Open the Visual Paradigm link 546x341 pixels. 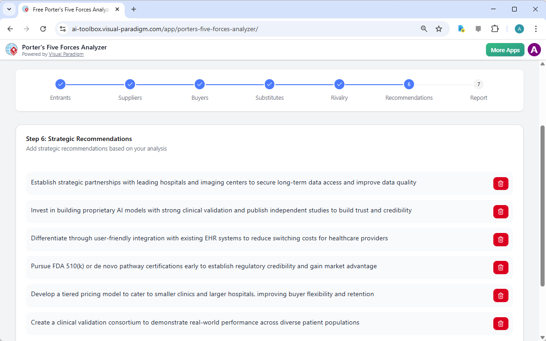66,54
